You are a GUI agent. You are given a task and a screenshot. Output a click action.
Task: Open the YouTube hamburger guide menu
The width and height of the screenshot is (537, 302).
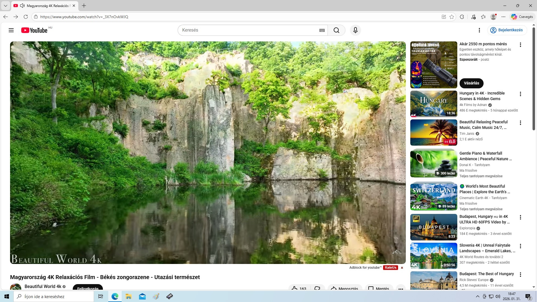click(11, 30)
